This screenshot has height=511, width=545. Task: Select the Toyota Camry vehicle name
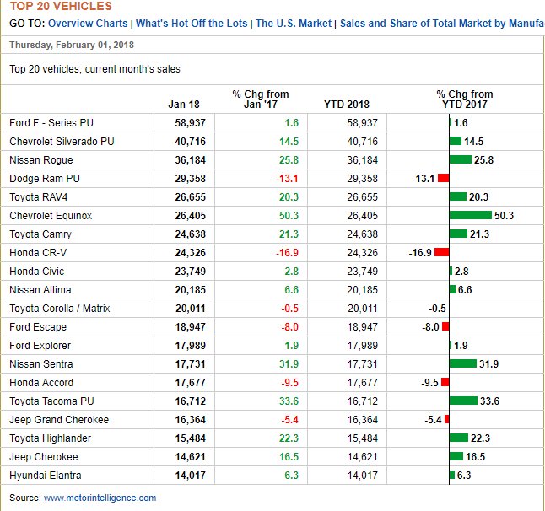(40, 234)
